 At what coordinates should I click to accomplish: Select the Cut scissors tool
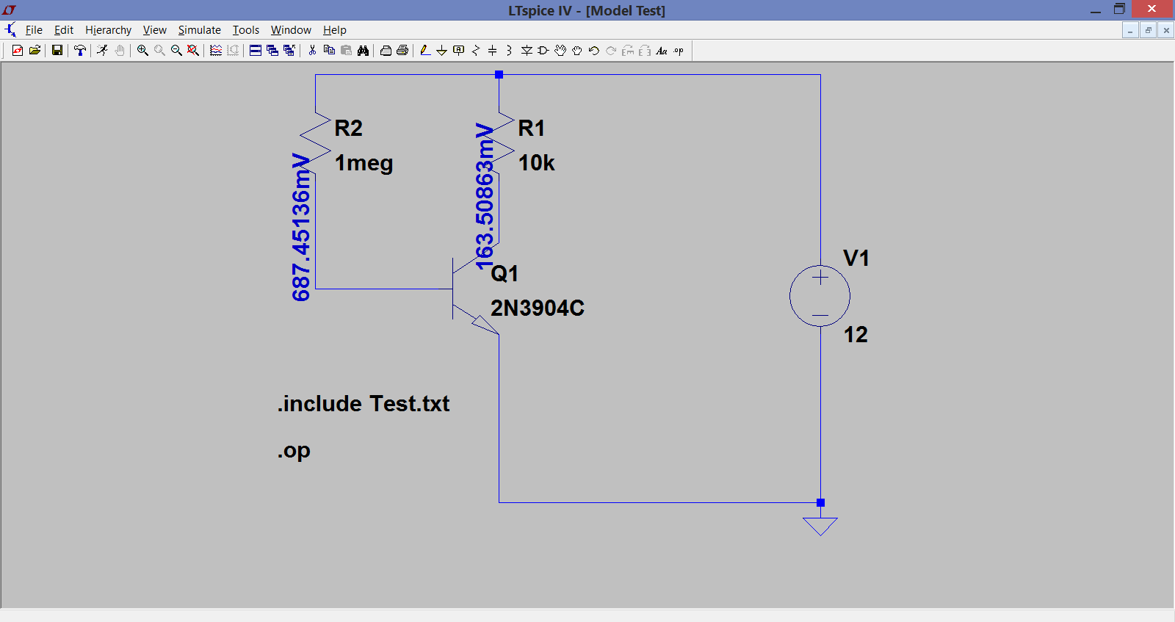coord(312,51)
